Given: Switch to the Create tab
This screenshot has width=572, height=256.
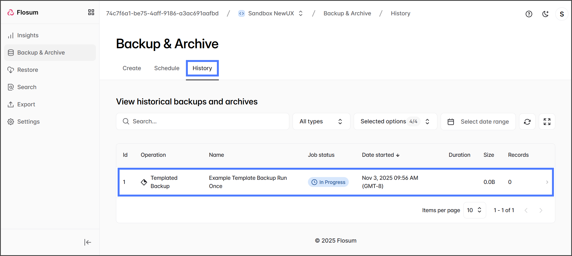Looking at the screenshot, I should tap(132, 68).
